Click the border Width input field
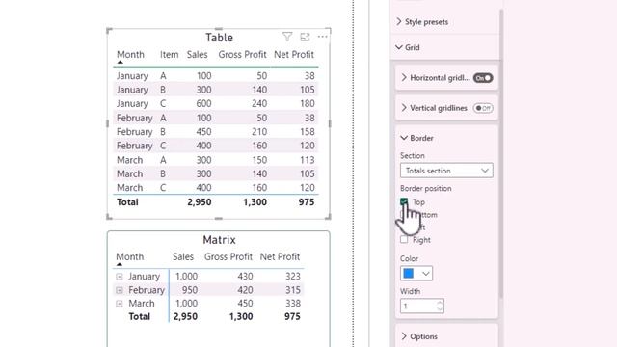Screen dimensions: 617x347 click(x=417, y=307)
